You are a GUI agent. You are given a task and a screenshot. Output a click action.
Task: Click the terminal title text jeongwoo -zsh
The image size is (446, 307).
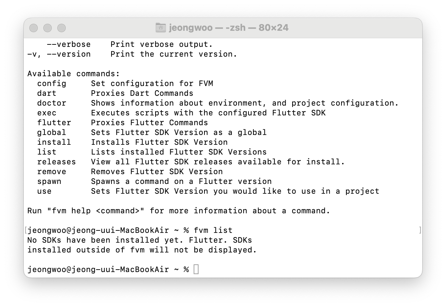[x=229, y=28]
